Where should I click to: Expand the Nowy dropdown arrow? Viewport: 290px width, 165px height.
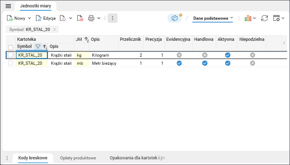point(29,18)
